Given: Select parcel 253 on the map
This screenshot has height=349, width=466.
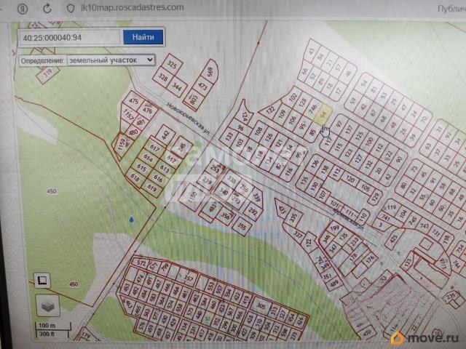Looking at the screenshot, I should click(x=215, y=169).
